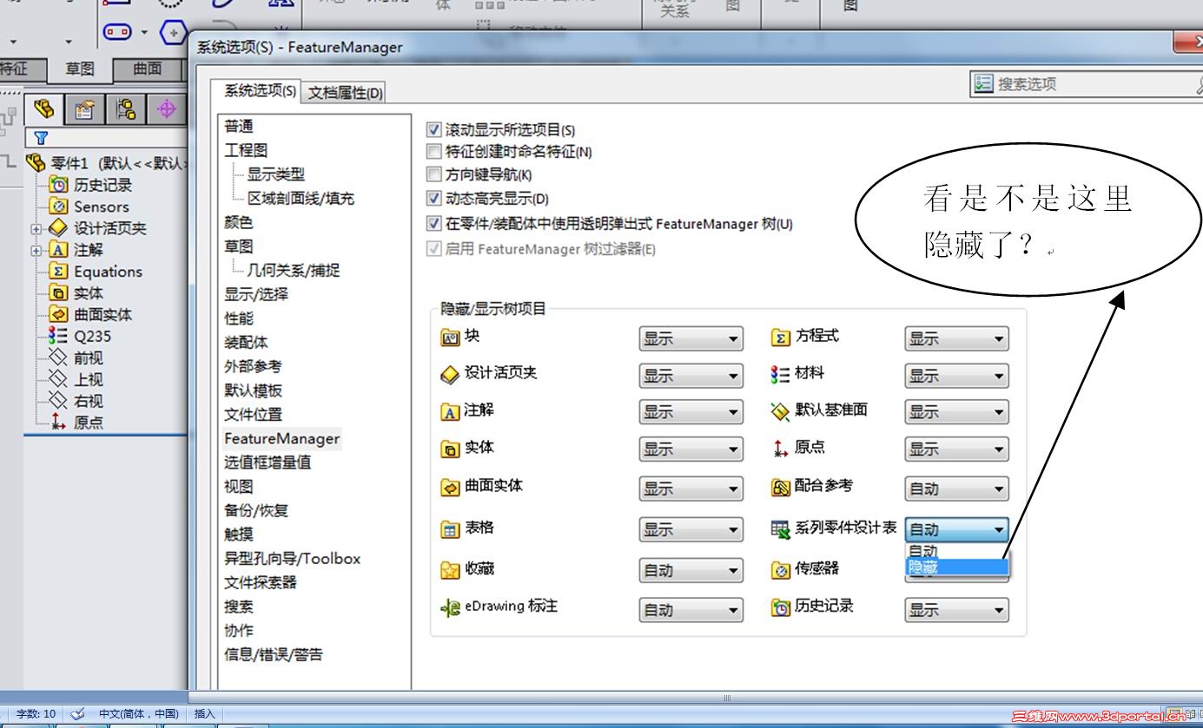Open the 原点 visibility dropdown
This screenshot has height=728, width=1203.
tap(956, 449)
